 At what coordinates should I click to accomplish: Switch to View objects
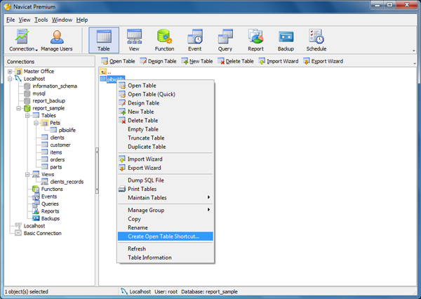click(134, 40)
